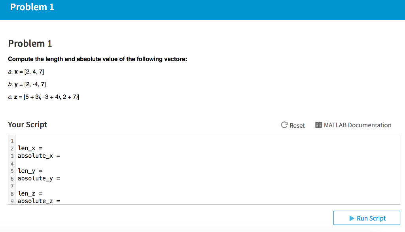
Task: Click the MATLAB Documentation book icon
Action: point(318,125)
